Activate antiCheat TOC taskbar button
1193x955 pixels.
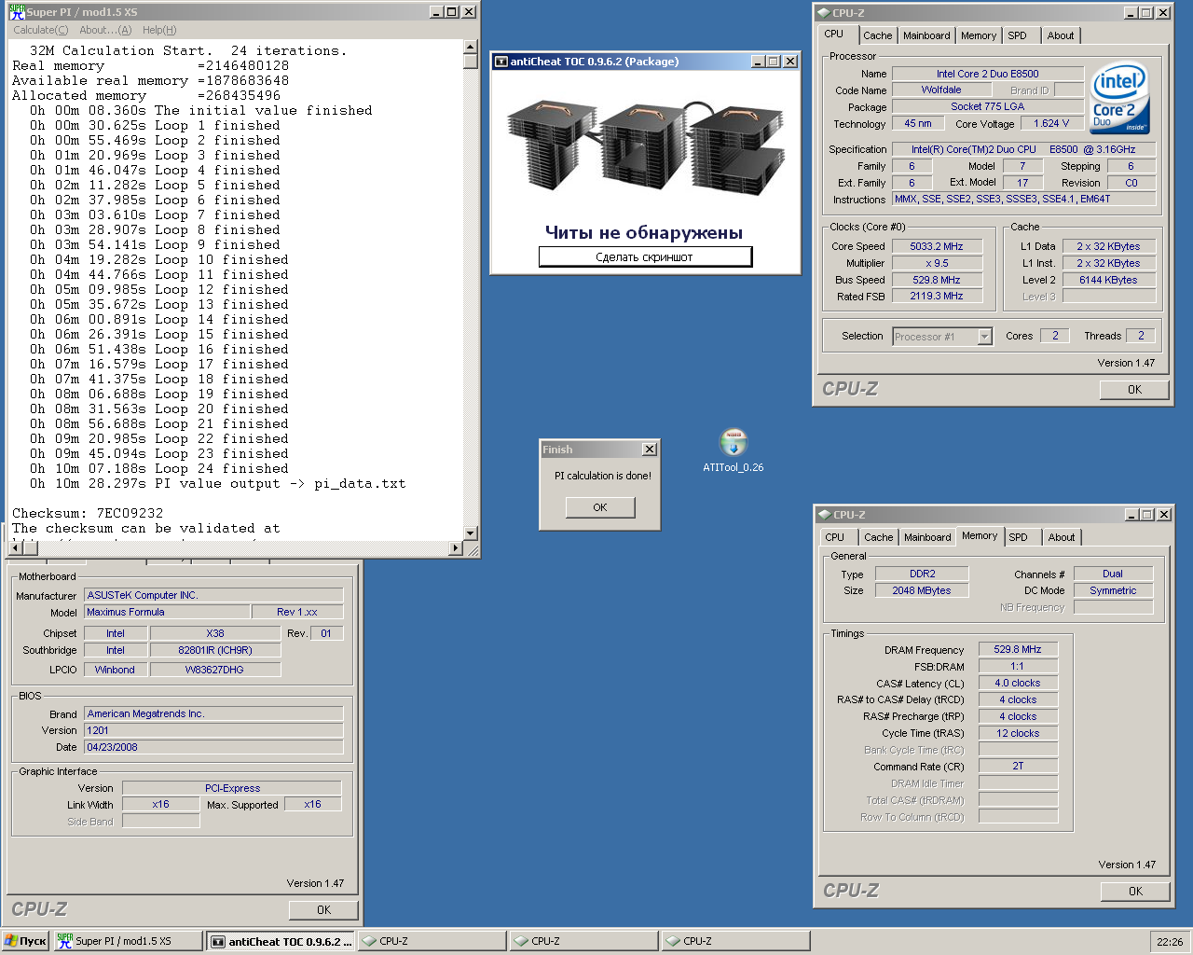coord(281,941)
